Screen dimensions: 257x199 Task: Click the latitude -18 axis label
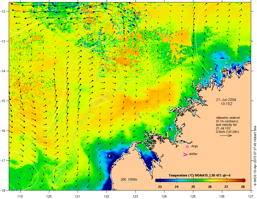point(3,190)
